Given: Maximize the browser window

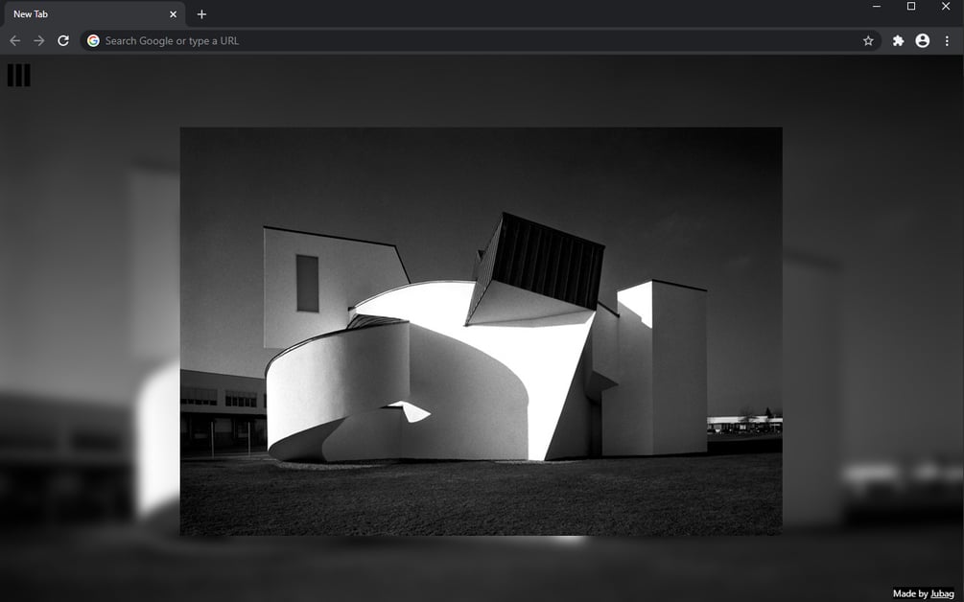Looking at the screenshot, I should [x=911, y=6].
